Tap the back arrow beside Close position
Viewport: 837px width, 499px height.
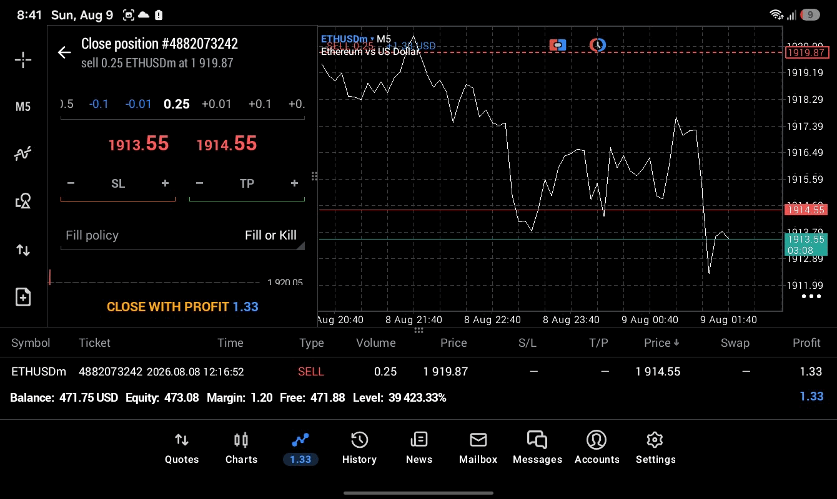tap(64, 52)
